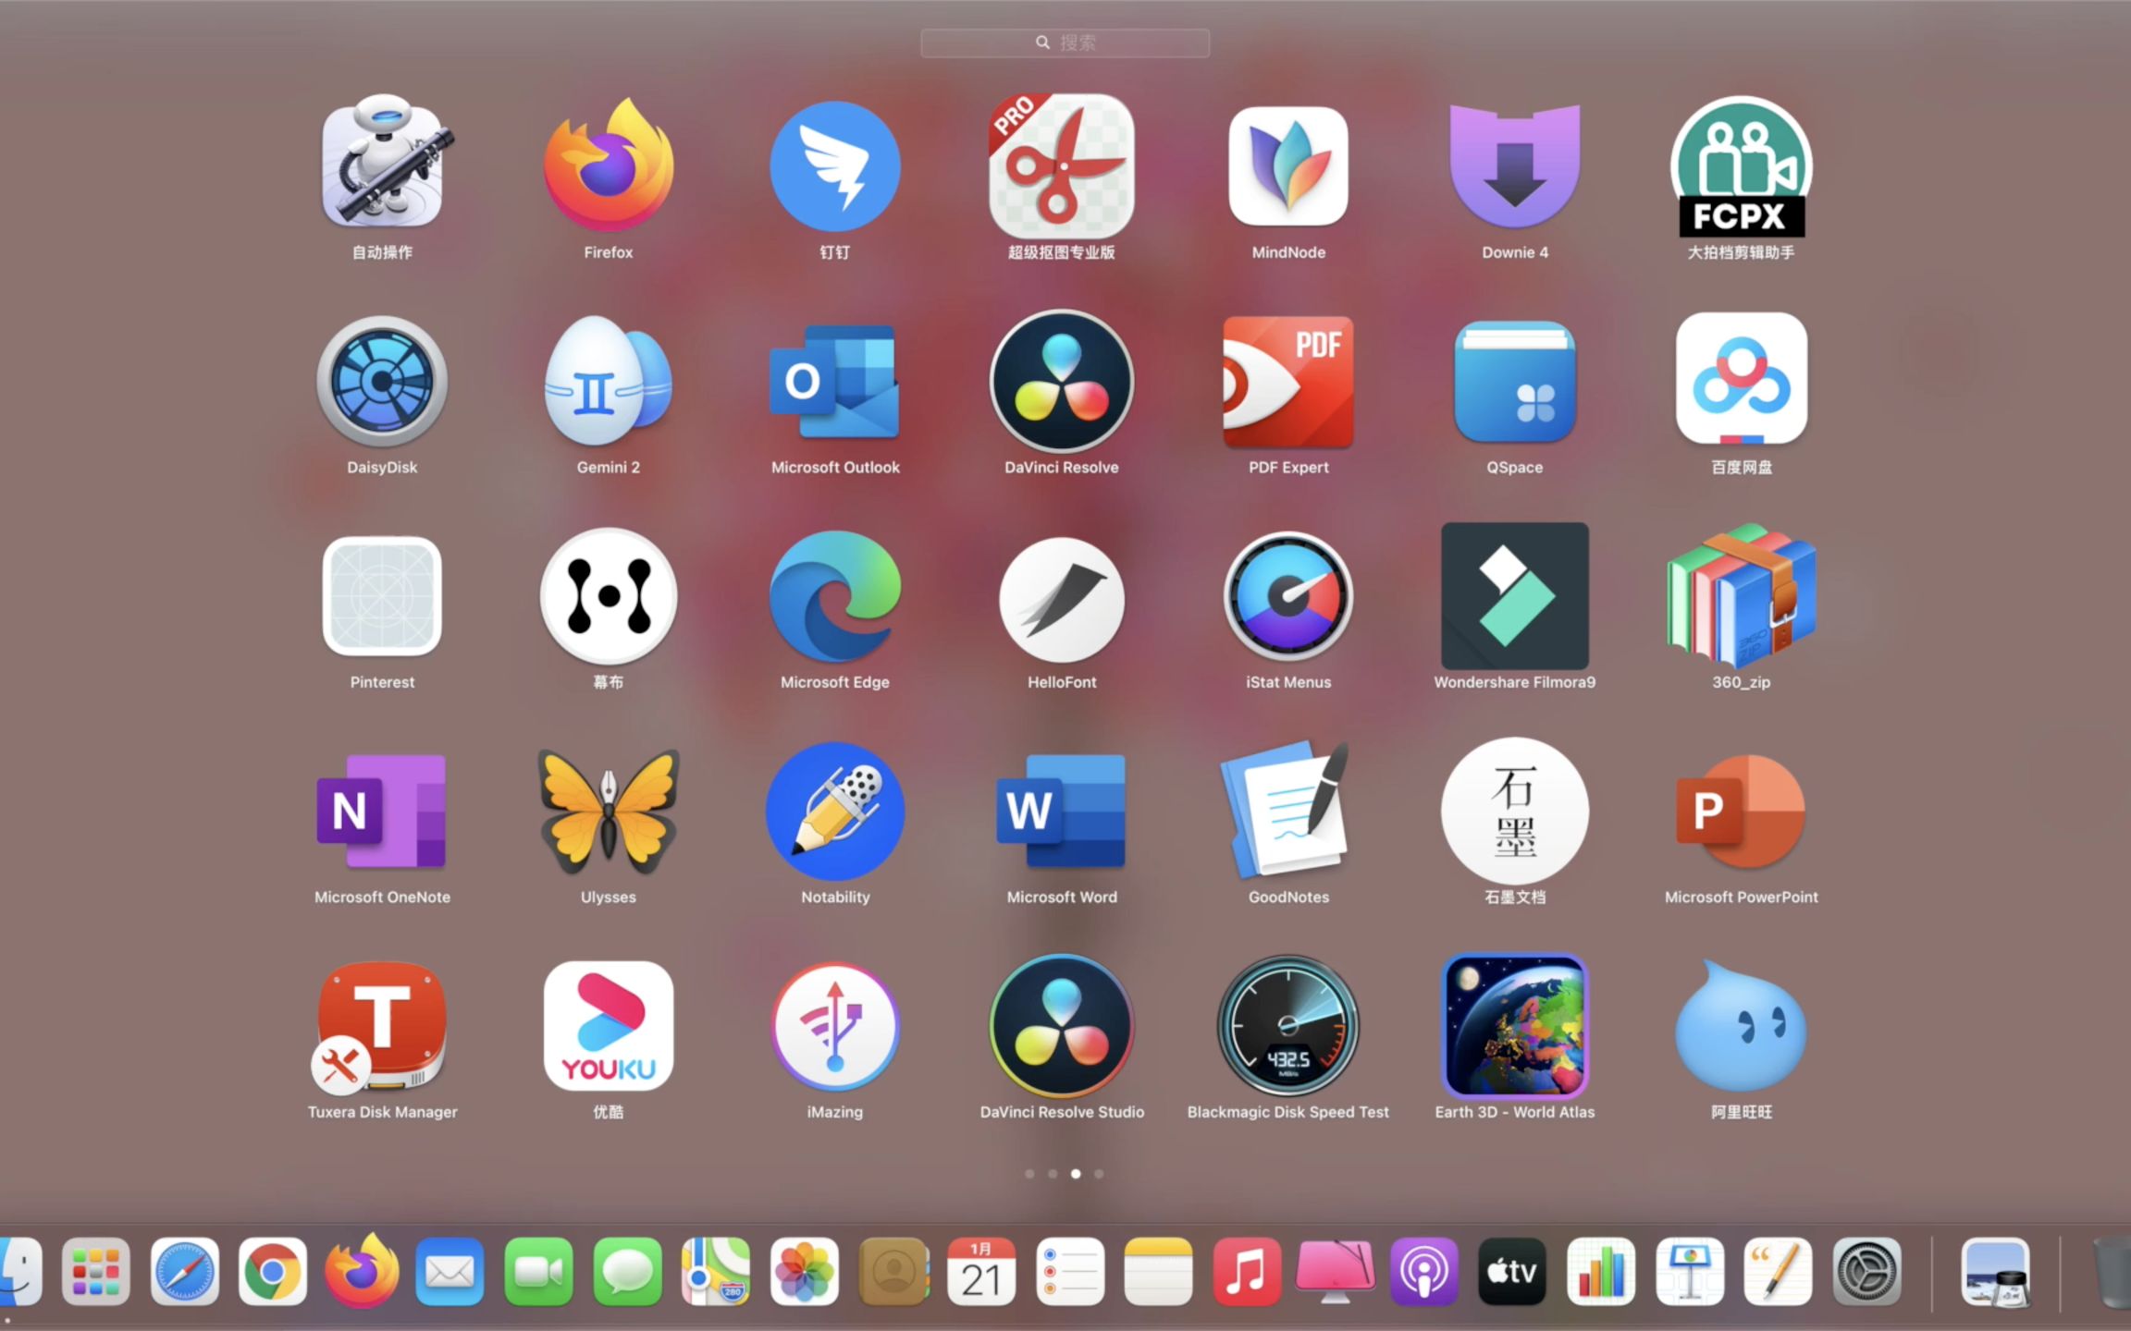Open Ulysses butterfly app
This screenshot has width=2131, height=1331.
pyautogui.click(x=609, y=812)
